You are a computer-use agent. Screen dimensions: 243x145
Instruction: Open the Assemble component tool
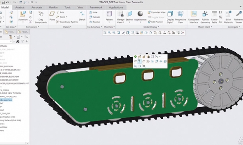tap(23, 16)
